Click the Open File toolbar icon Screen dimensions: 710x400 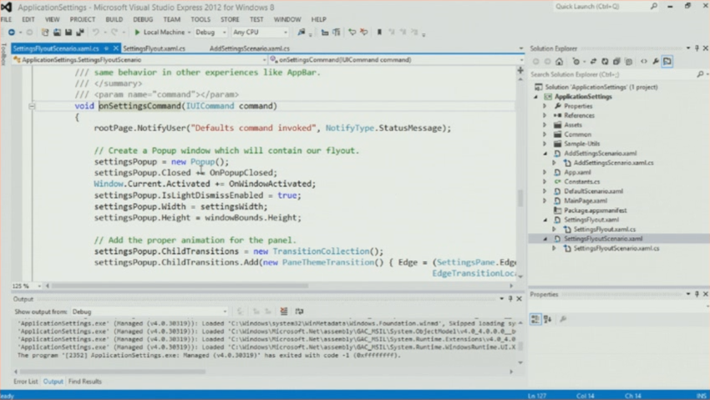(57, 32)
